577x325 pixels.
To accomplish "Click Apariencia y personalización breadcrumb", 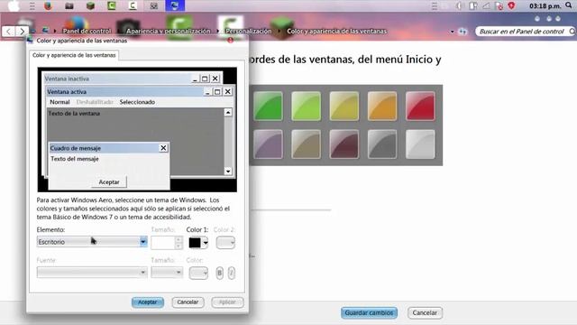I will tap(169, 32).
